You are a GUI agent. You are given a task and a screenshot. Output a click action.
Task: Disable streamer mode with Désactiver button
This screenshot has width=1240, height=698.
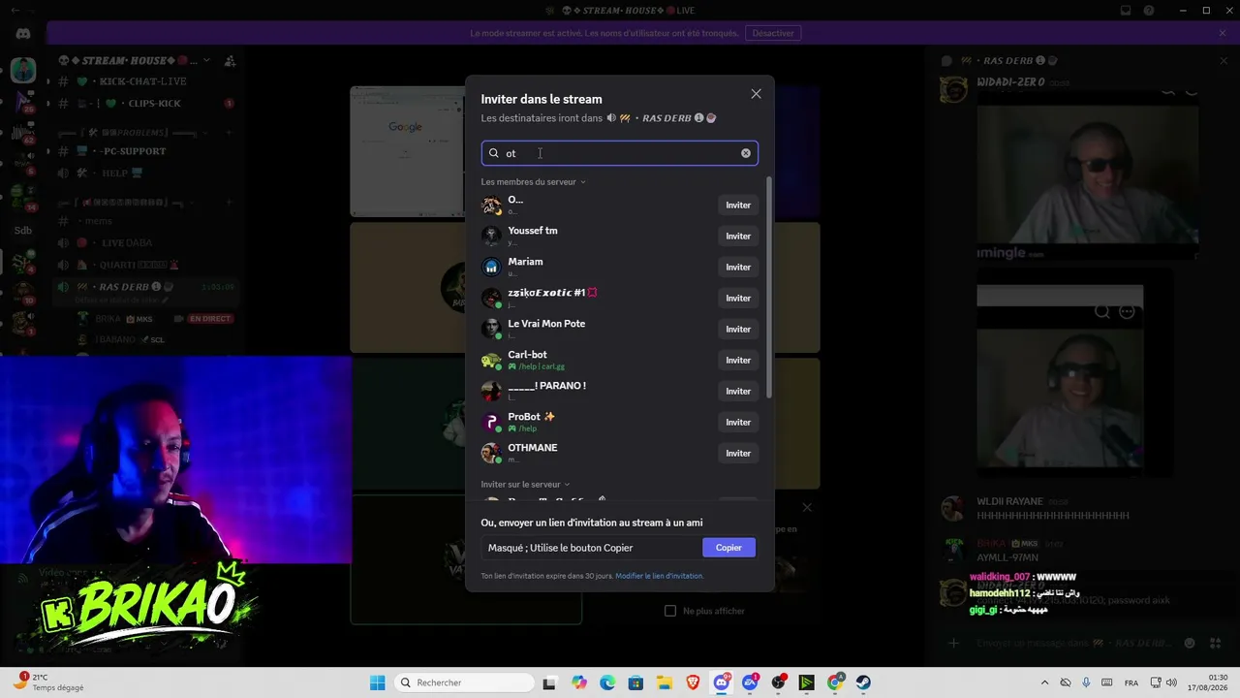(773, 33)
